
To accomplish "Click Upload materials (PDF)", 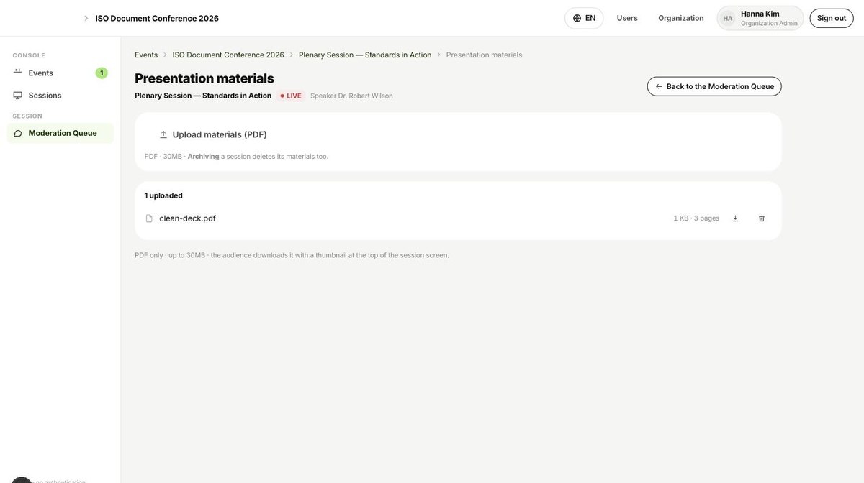I will (x=213, y=134).
